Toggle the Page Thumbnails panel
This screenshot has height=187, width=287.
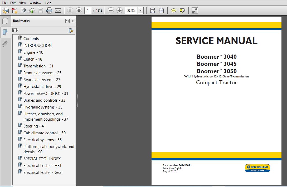pos(5,21)
